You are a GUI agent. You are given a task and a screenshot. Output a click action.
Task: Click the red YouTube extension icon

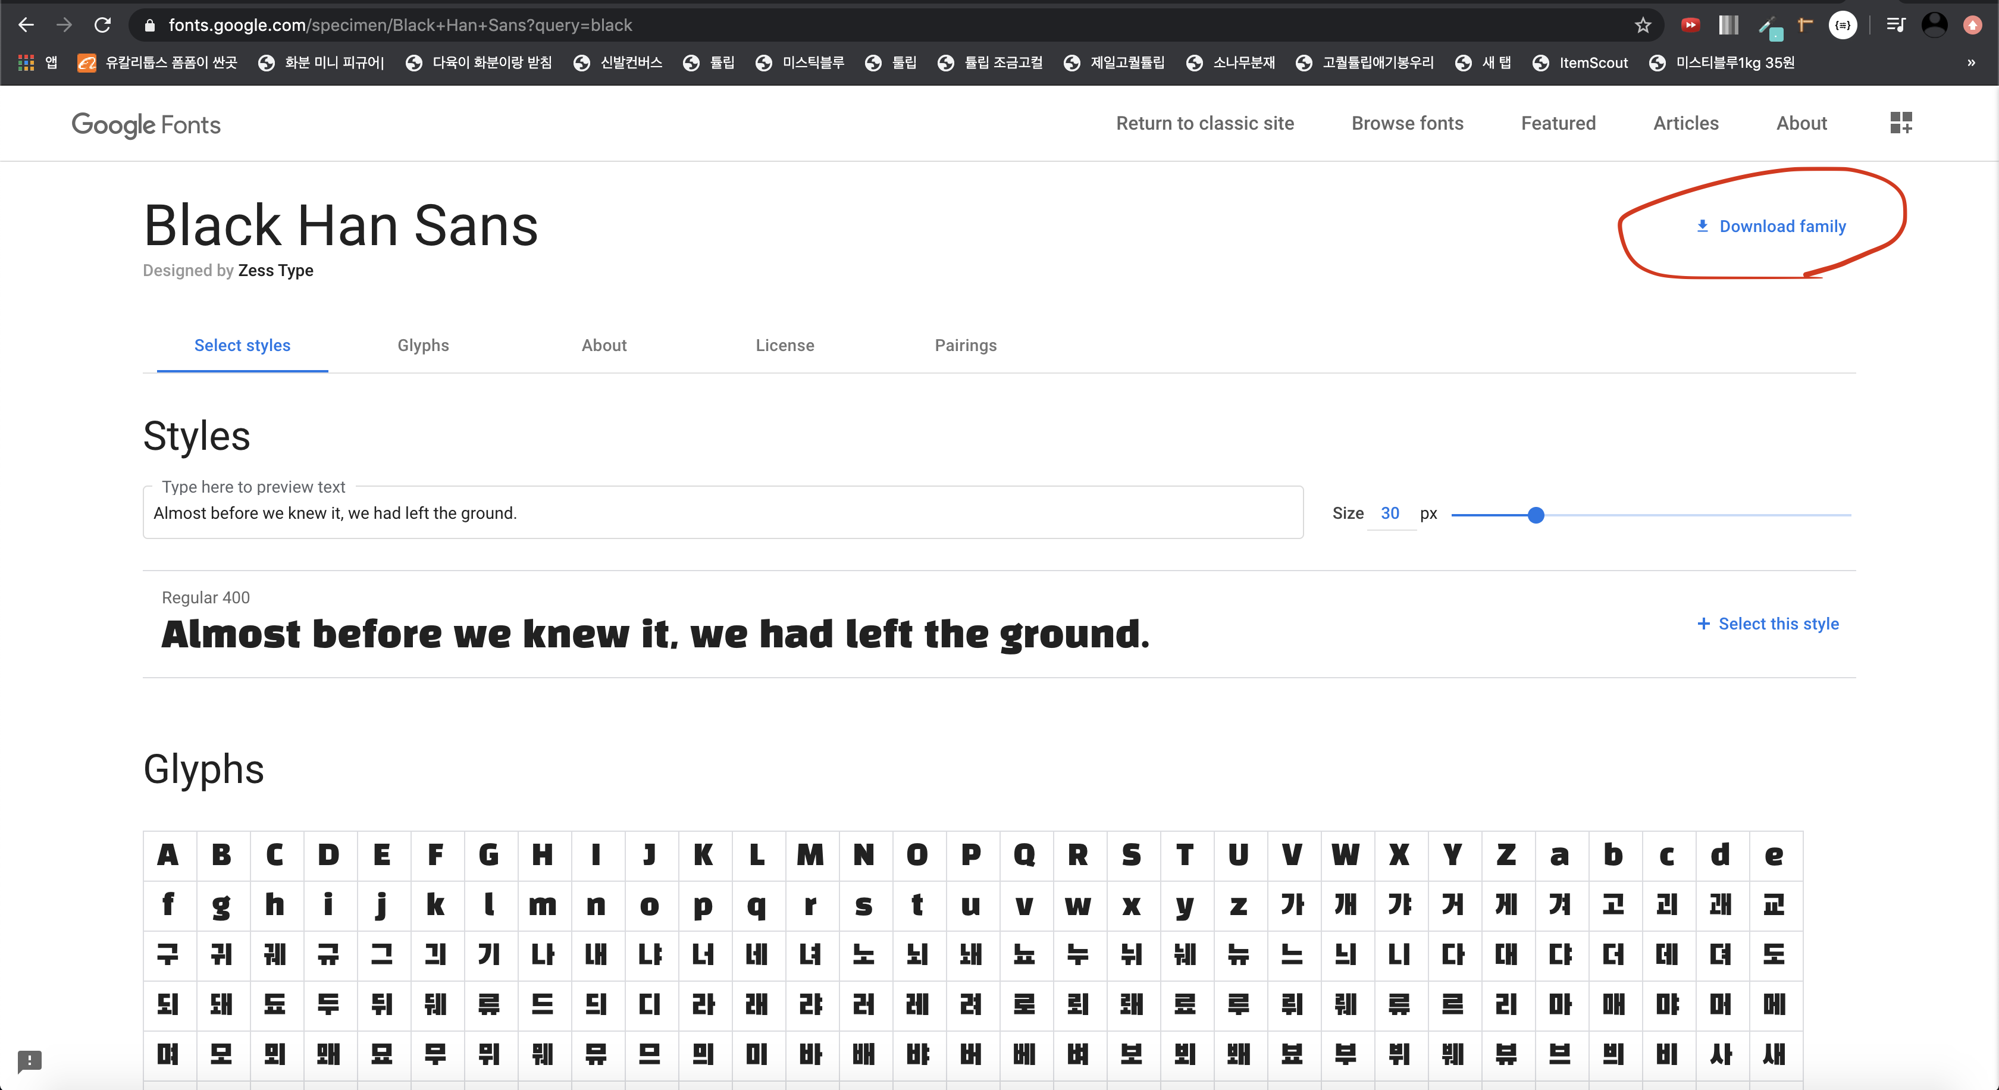coord(1690,26)
